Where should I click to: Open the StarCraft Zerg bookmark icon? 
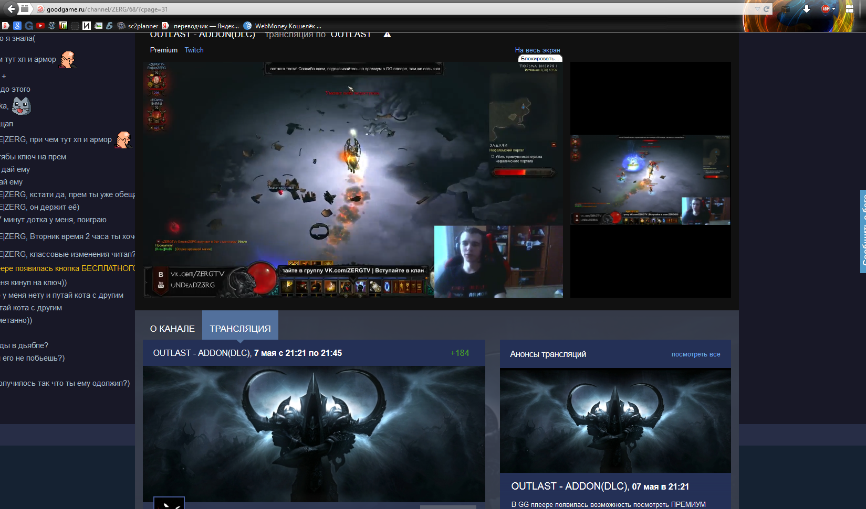click(52, 26)
